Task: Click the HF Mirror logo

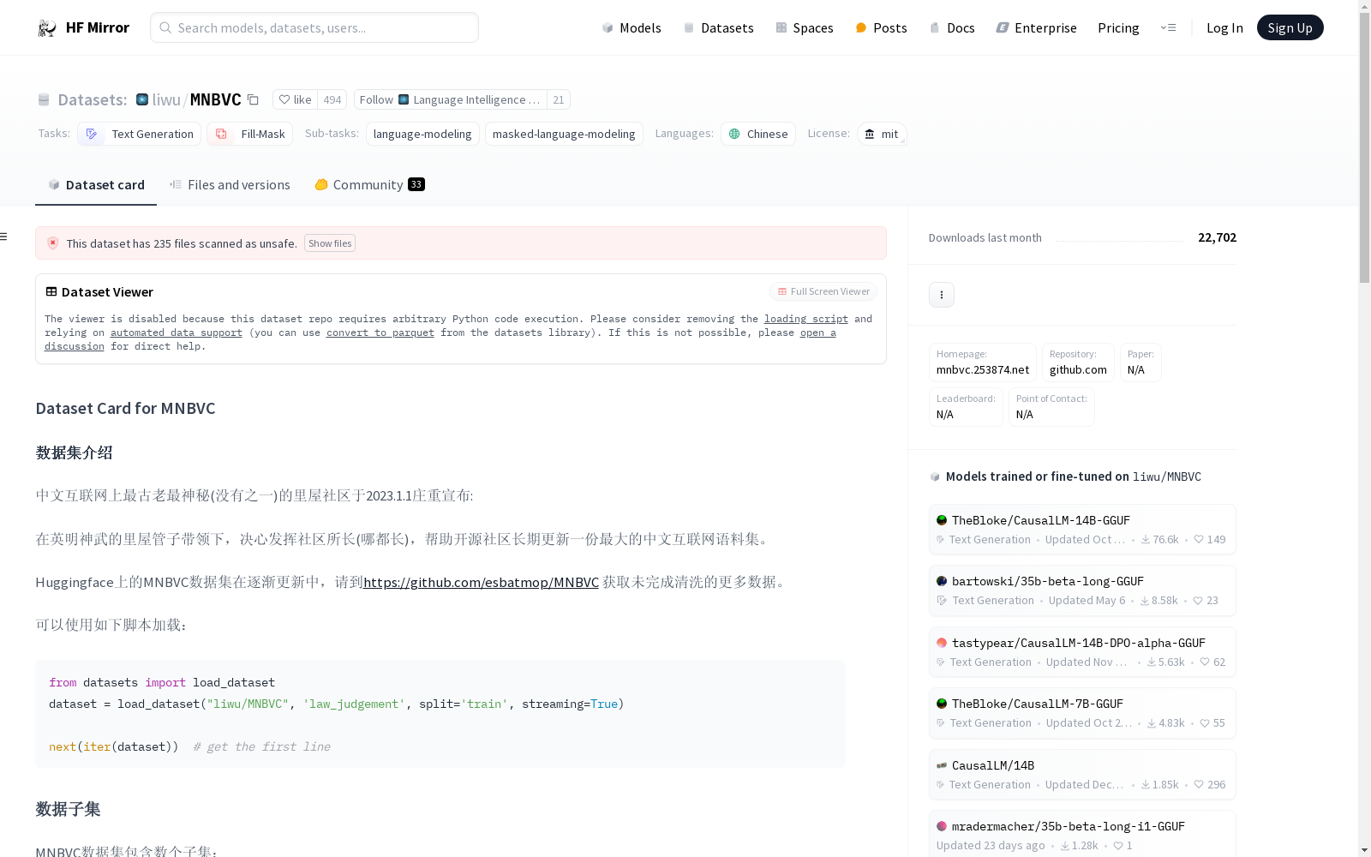Action: pyautogui.click(x=83, y=27)
